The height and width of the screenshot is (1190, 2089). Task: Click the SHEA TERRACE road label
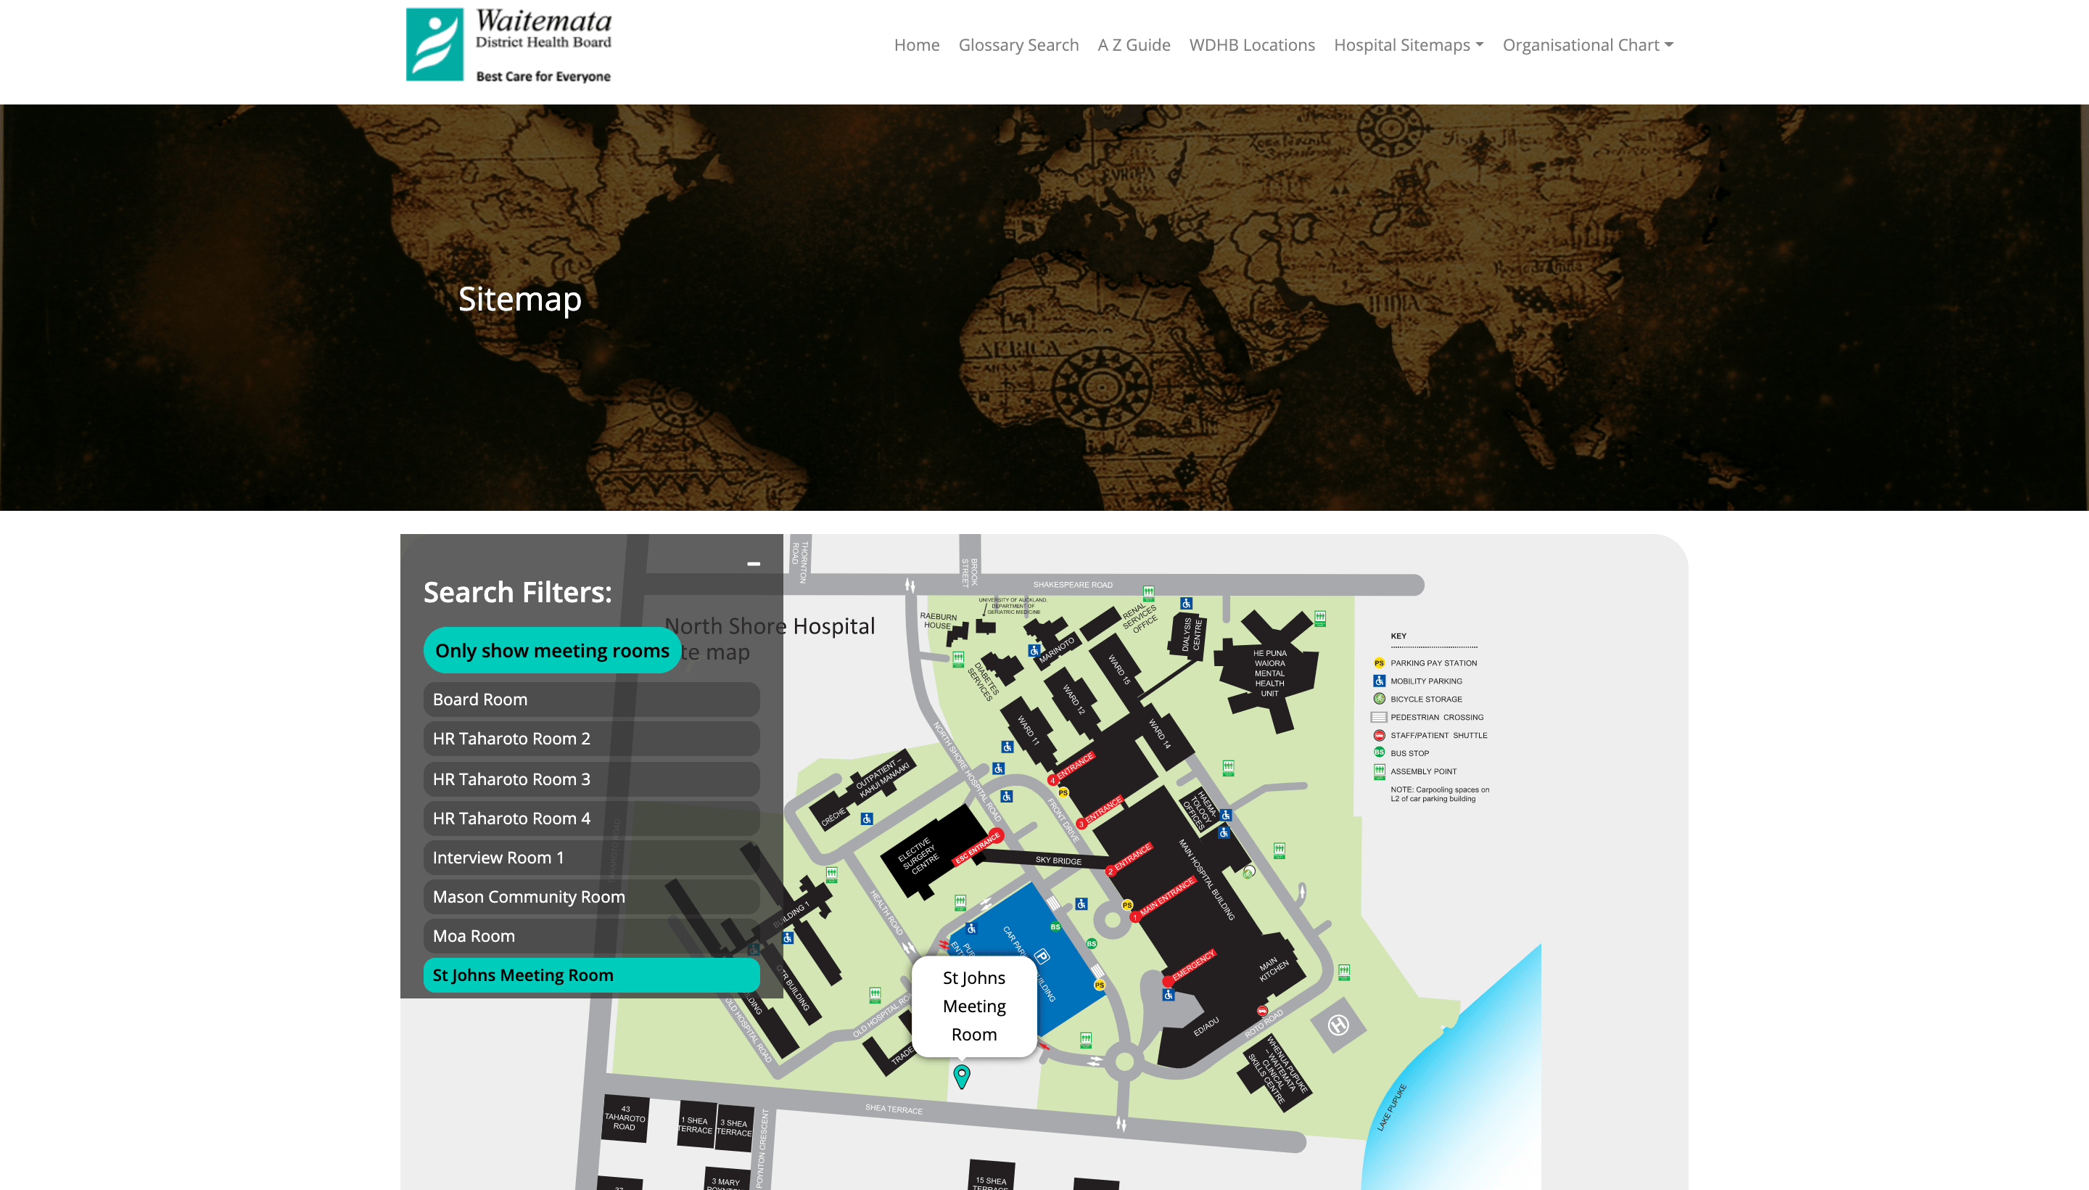pos(894,1109)
